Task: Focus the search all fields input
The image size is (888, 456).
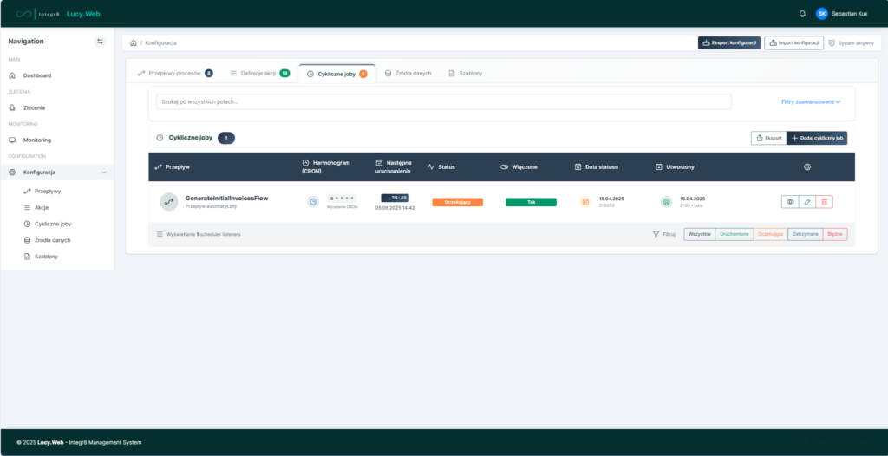Action: pos(443,102)
